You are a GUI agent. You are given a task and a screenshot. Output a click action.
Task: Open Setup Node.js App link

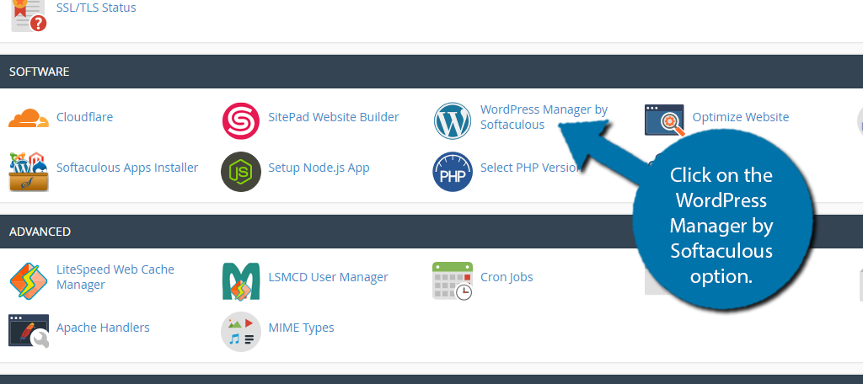pos(319,168)
